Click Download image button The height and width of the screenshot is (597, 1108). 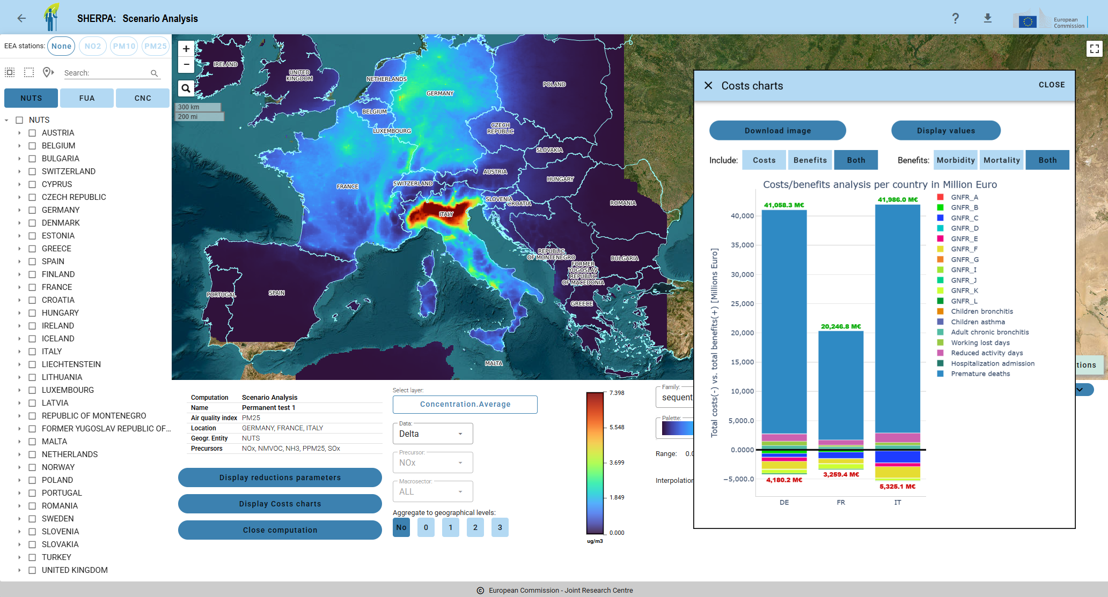[x=777, y=131]
